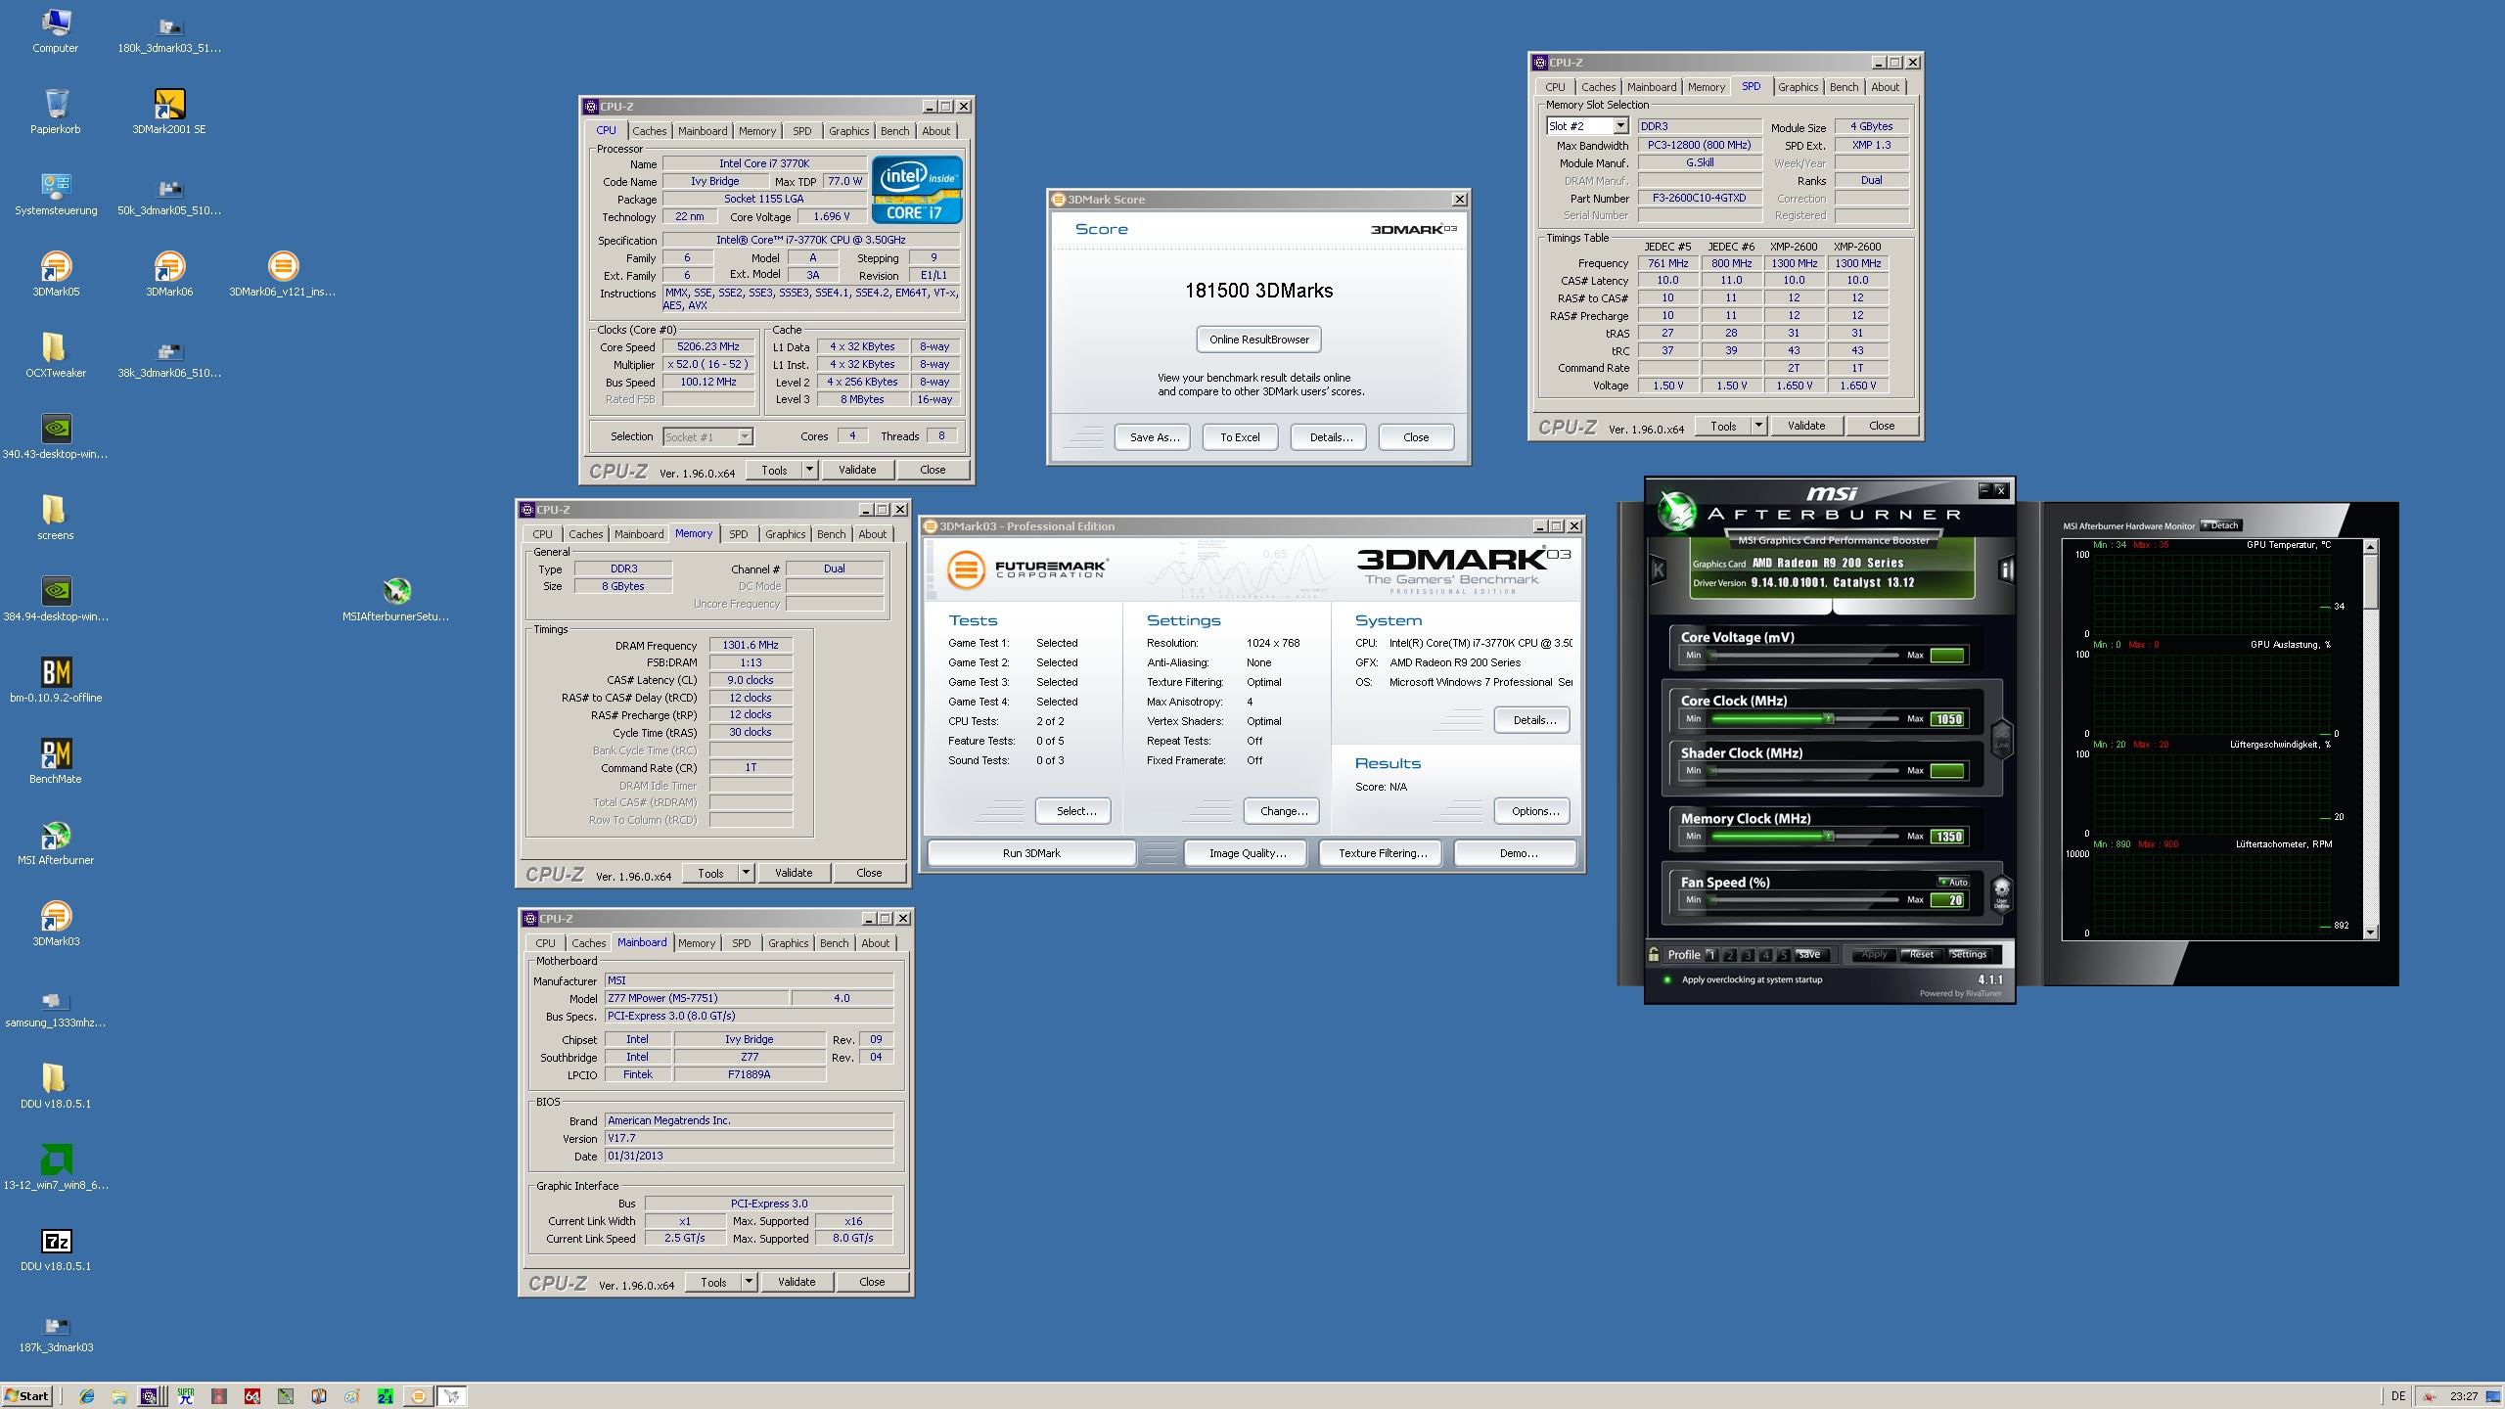2505x1409 pixels.
Task: Open 3DMark05 desktop shortcut
Action: coord(56,274)
